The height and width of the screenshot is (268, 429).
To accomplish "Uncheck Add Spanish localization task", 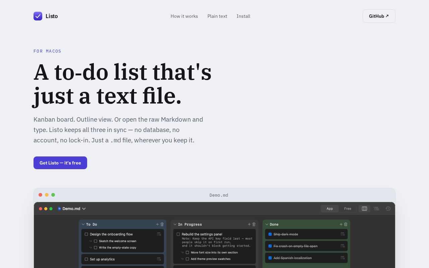I will click(x=270, y=258).
